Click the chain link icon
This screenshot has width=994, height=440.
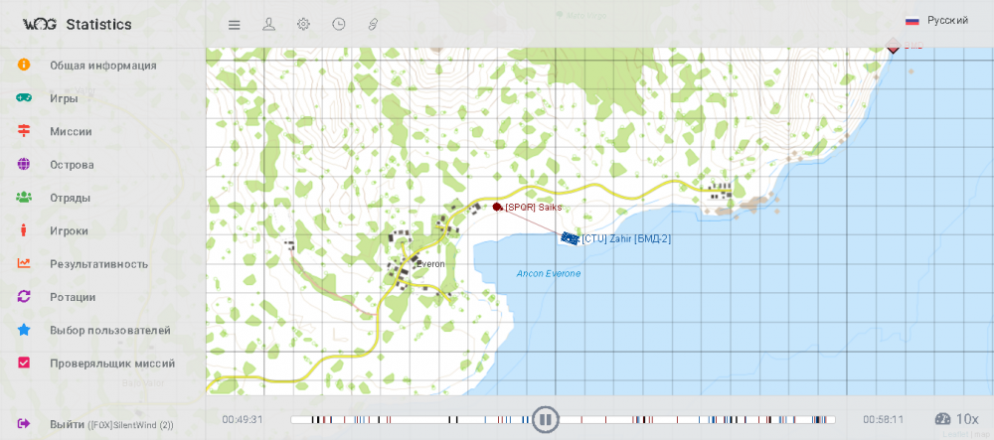(x=374, y=24)
